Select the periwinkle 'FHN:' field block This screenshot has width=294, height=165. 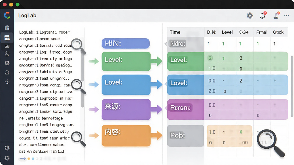tap(126, 44)
